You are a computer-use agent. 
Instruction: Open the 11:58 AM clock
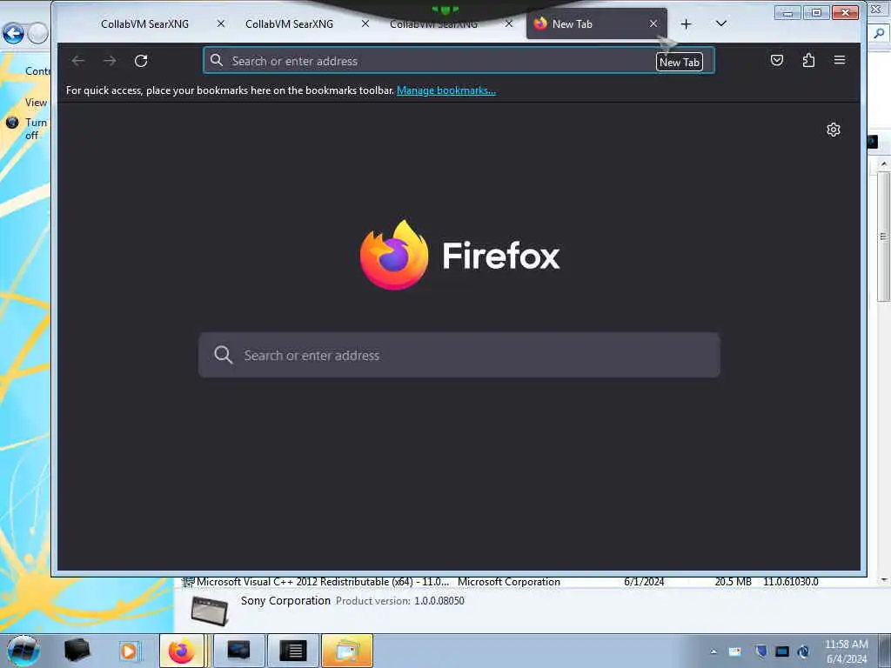pos(846,651)
